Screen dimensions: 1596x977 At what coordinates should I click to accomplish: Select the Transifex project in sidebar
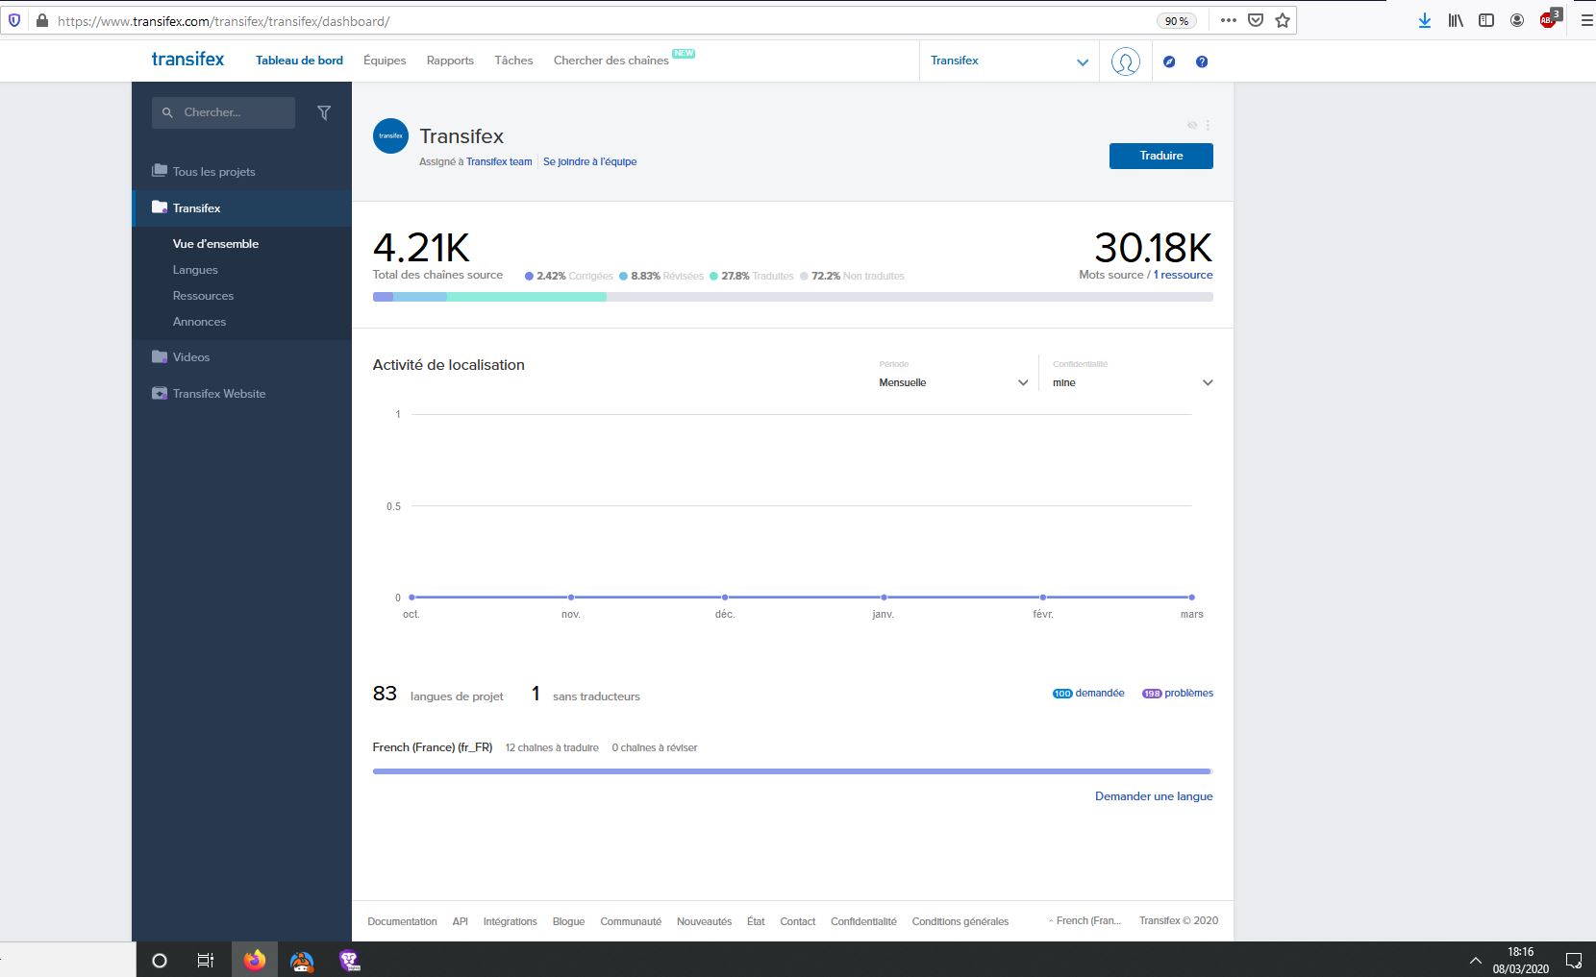[241, 208]
